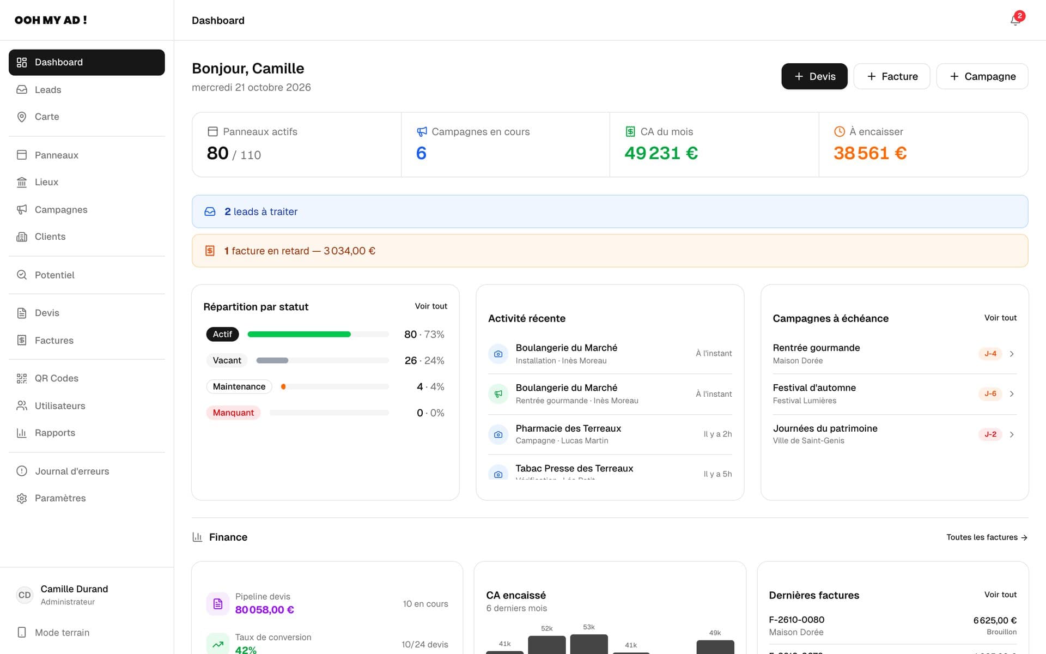Open the Dashboard menu item

coord(87,62)
